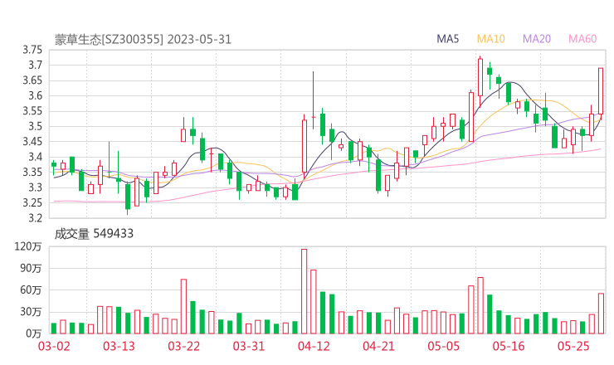Click the 3.35 price axis label
Screen dimensions: 614x365
pos(32,173)
